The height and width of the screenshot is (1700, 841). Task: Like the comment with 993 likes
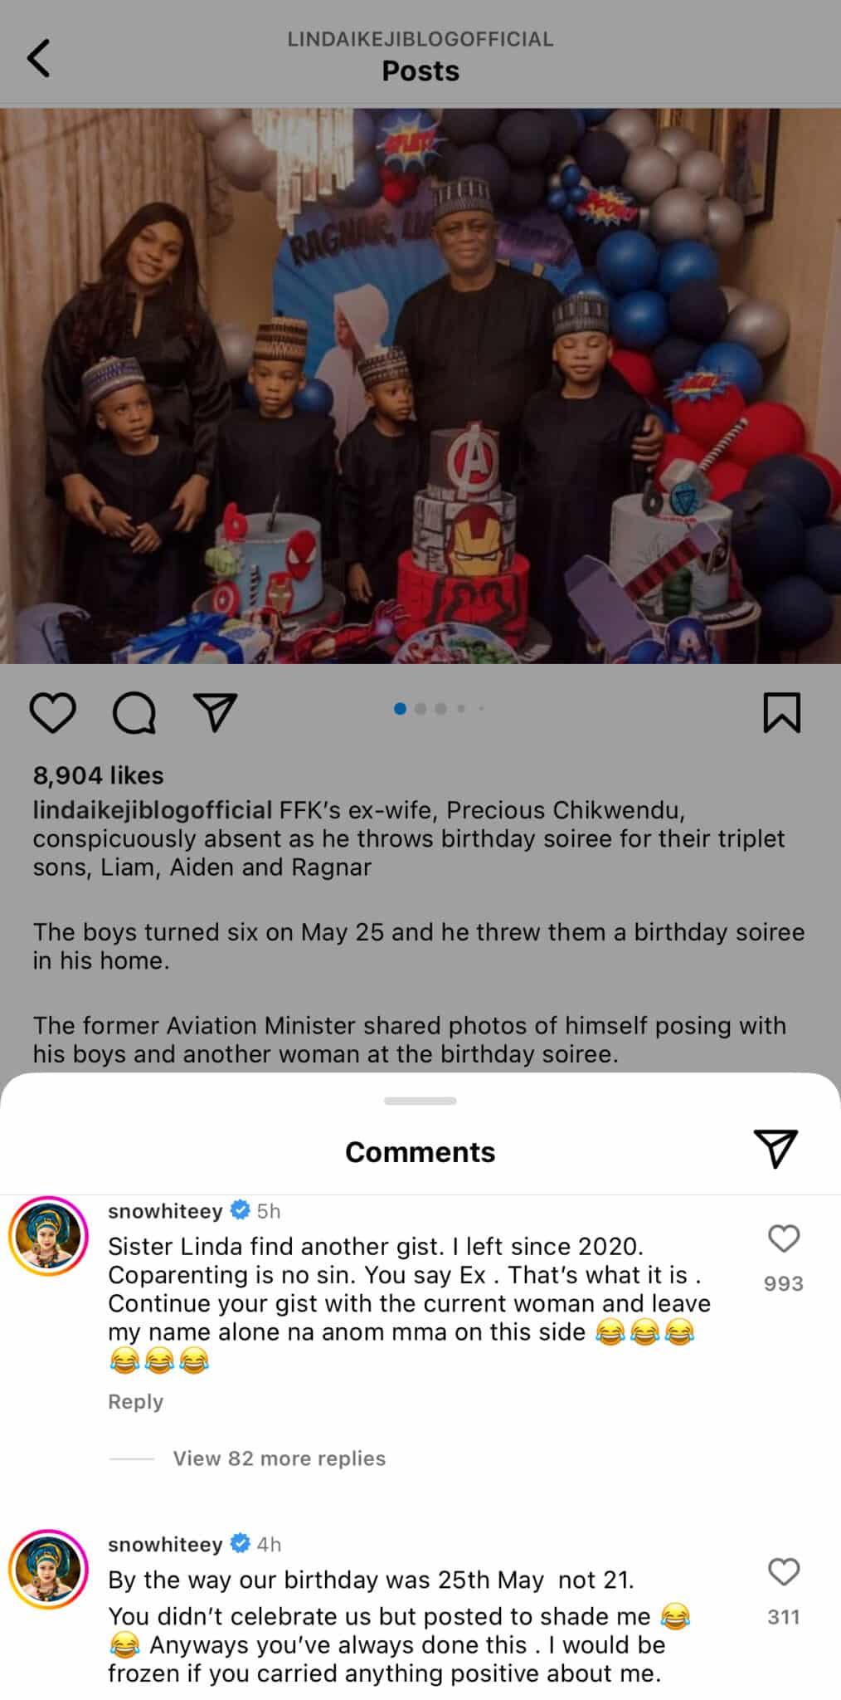point(784,1238)
